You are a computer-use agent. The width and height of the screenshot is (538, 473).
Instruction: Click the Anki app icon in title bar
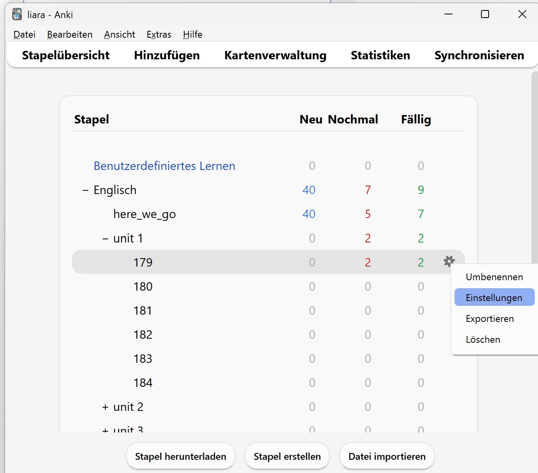(x=17, y=14)
